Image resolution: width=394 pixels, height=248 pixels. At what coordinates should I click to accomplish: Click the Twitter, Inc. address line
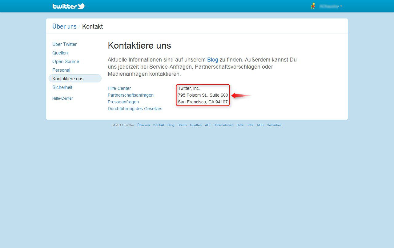click(x=189, y=88)
